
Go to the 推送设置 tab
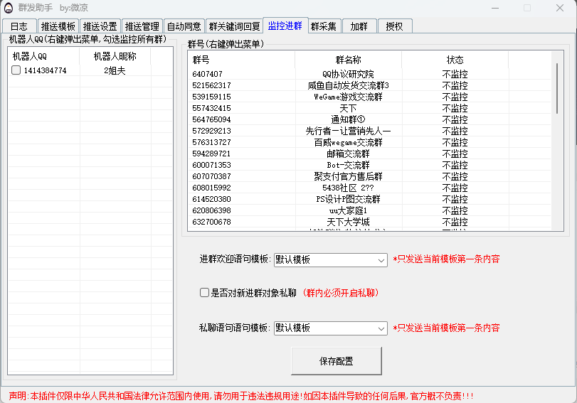coord(100,26)
